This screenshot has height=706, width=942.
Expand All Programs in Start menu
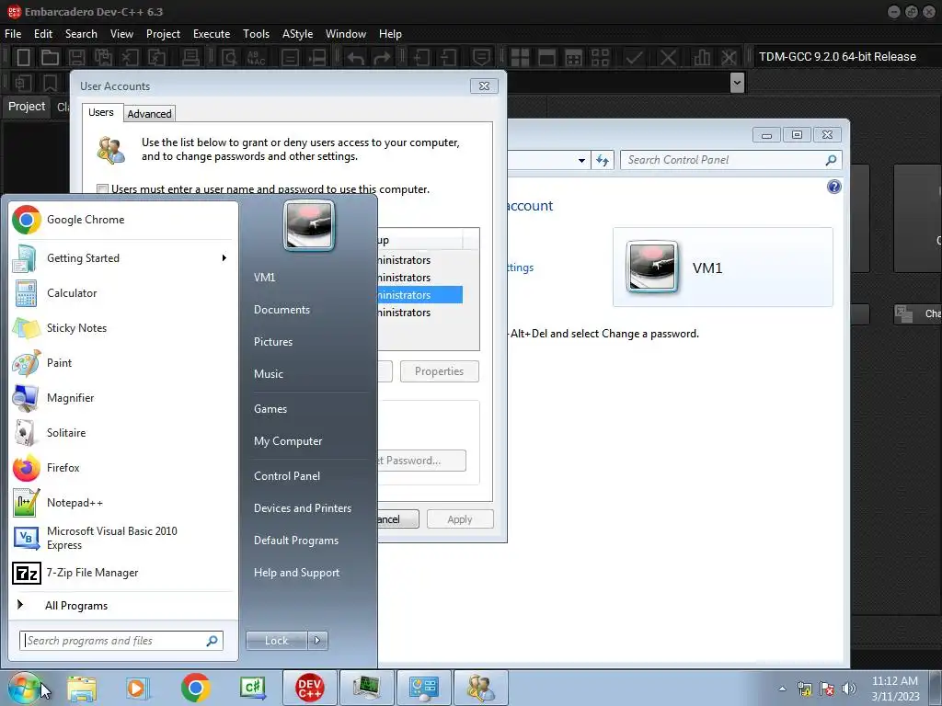tap(76, 606)
